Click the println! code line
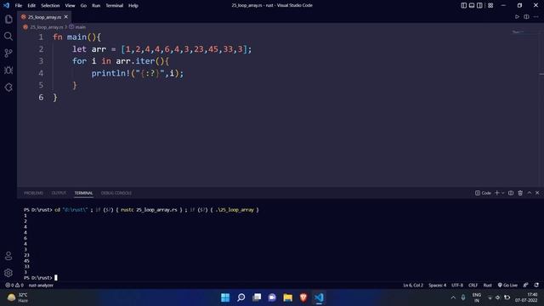 pyautogui.click(x=138, y=73)
